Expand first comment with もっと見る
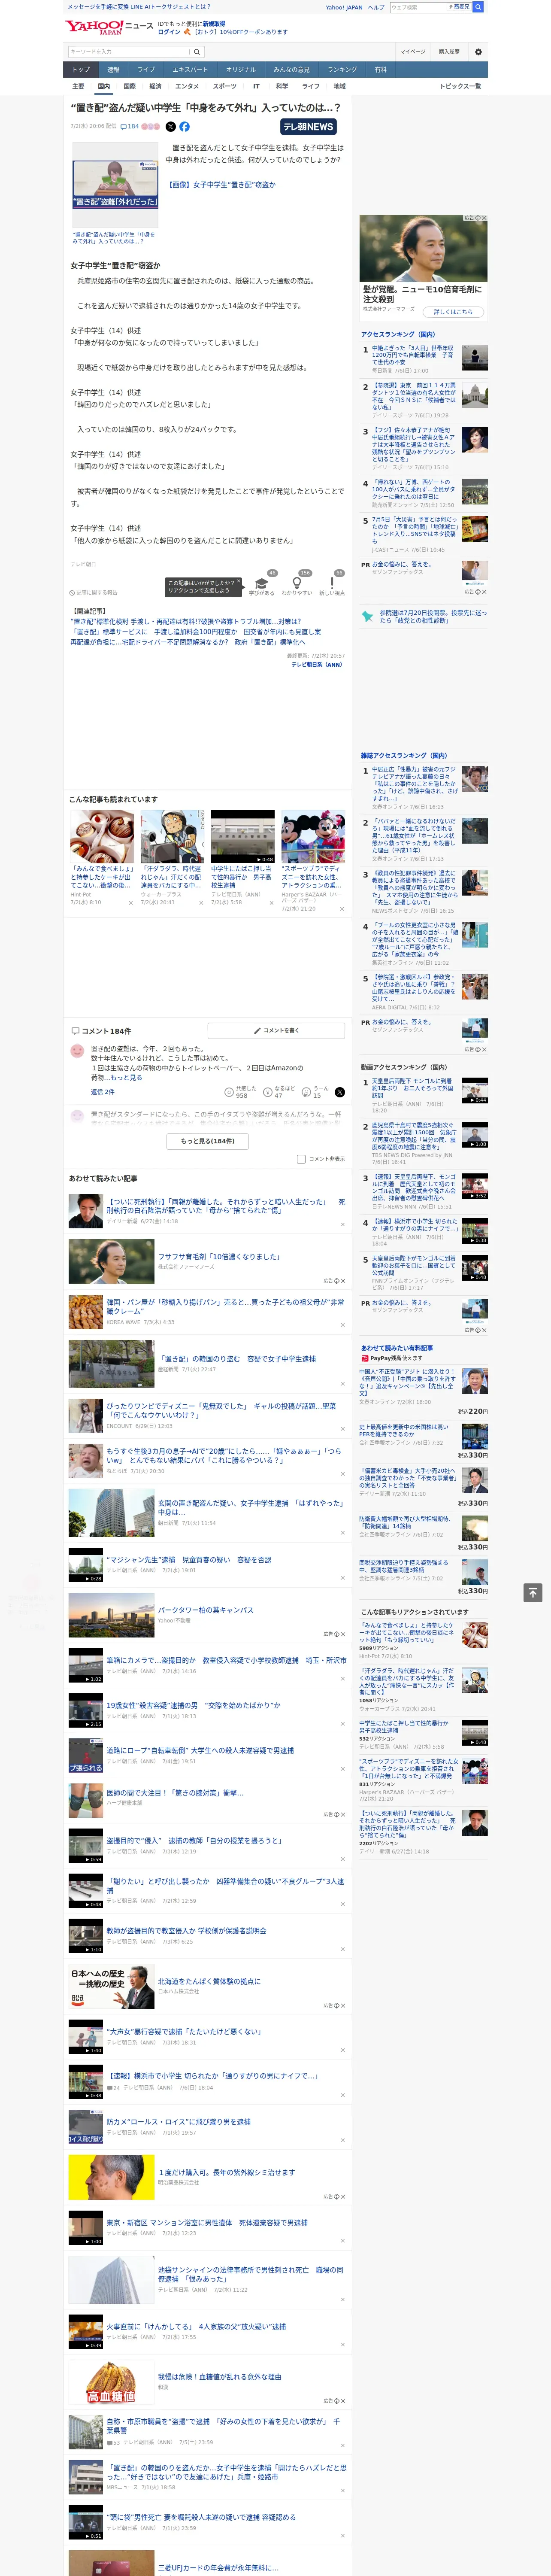 pos(127,1078)
